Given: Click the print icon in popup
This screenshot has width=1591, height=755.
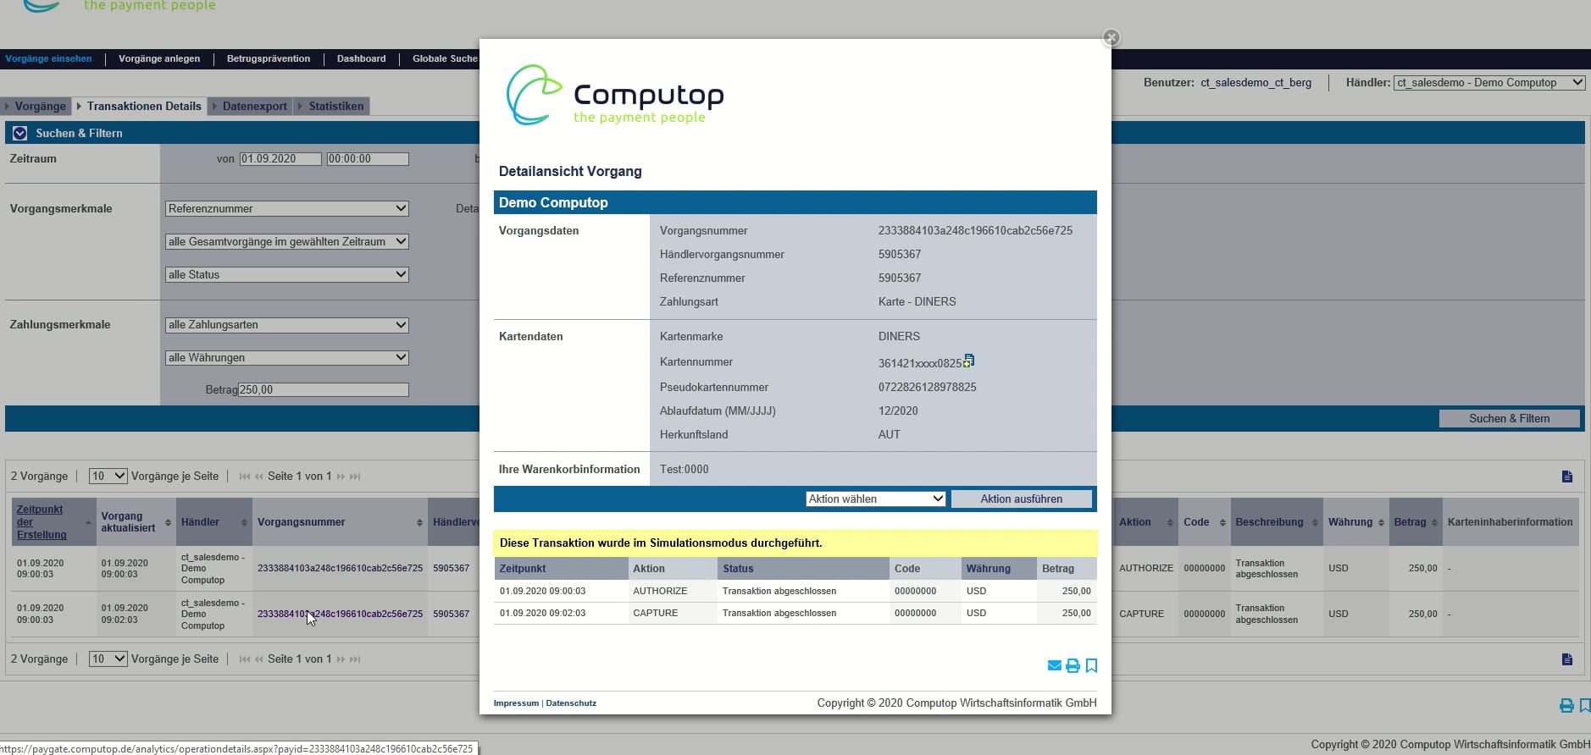Looking at the screenshot, I should pos(1073,665).
